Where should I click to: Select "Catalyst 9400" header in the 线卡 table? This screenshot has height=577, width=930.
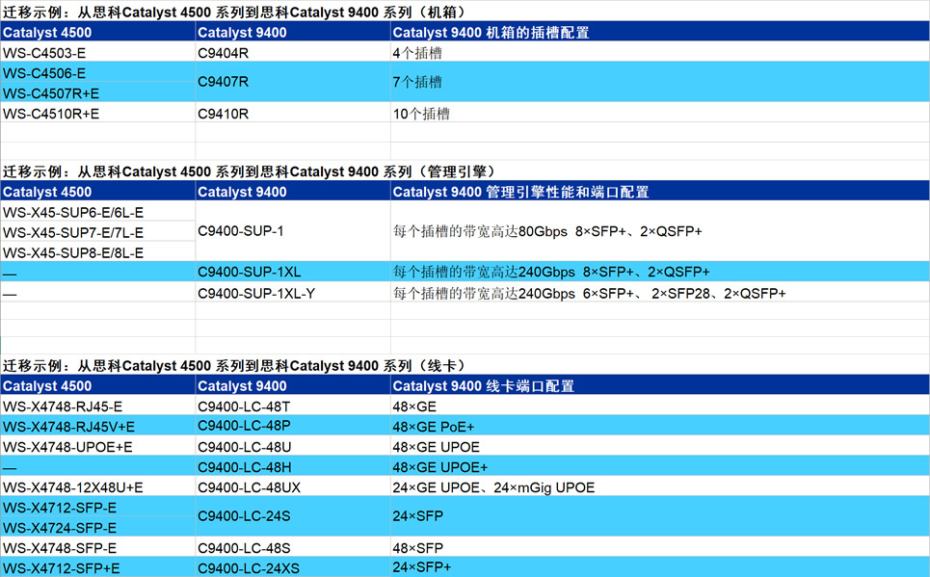(x=293, y=385)
